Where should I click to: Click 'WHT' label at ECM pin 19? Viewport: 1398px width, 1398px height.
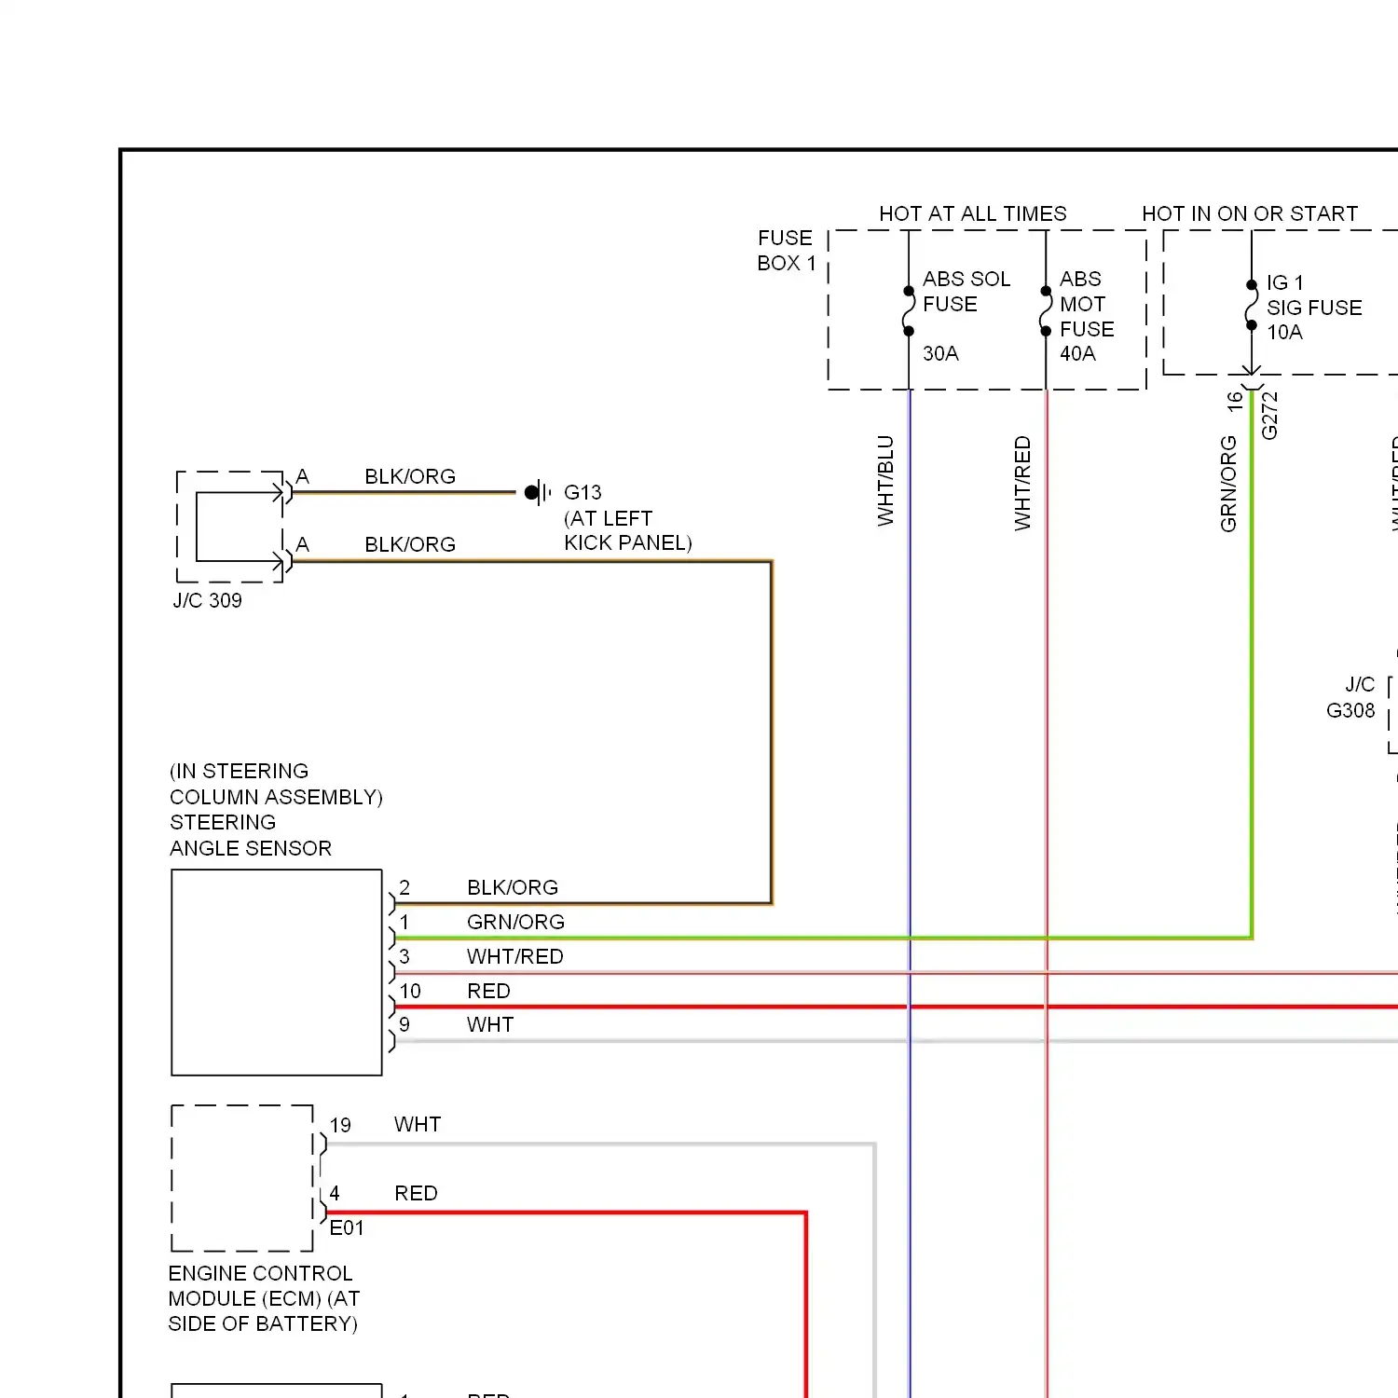(418, 1124)
